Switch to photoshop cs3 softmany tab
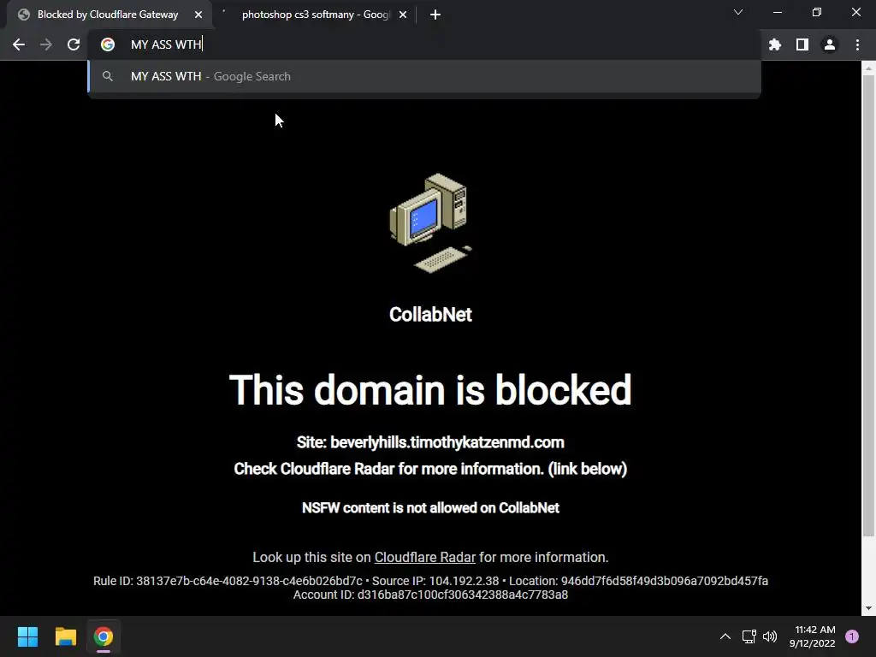This screenshot has width=876, height=657. (316, 15)
